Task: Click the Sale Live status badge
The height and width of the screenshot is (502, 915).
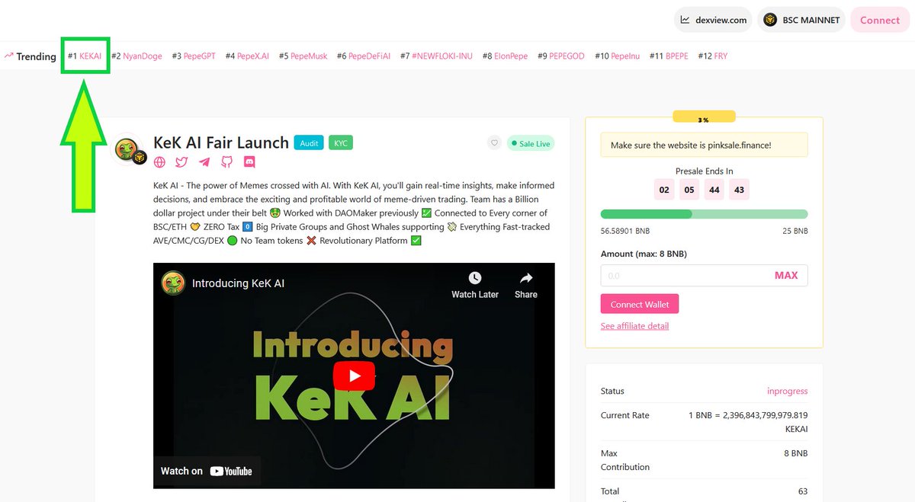Action: click(x=531, y=143)
